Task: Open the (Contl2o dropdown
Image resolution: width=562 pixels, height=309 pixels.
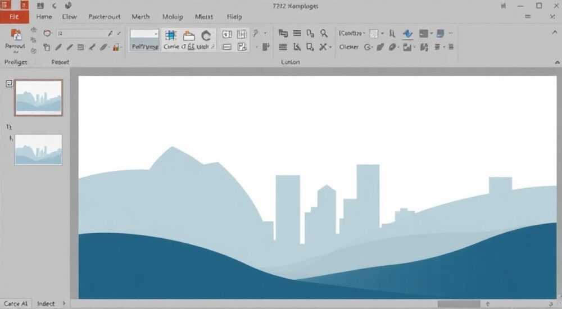Action: tap(352, 33)
